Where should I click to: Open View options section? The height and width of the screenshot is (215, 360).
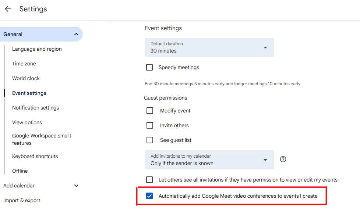[27, 122]
